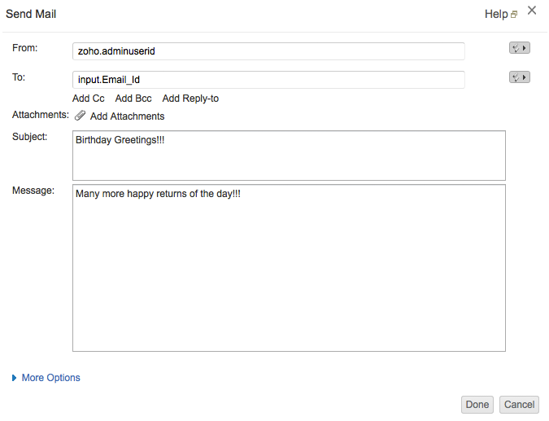This screenshot has width=549, height=421.
Task: Open the To field options picker
Action: (520, 77)
